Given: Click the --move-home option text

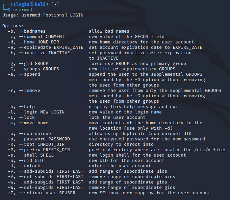Looking at the screenshot, I should click(x=33, y=123).
